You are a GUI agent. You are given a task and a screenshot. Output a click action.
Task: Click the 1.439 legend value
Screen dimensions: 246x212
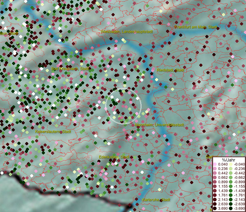tap(223, 191)
